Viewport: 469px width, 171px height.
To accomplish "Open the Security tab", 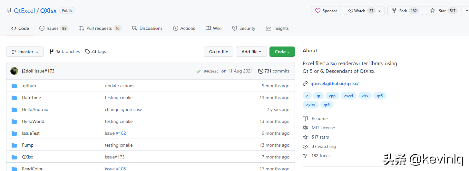I will (x=244, y=28).
